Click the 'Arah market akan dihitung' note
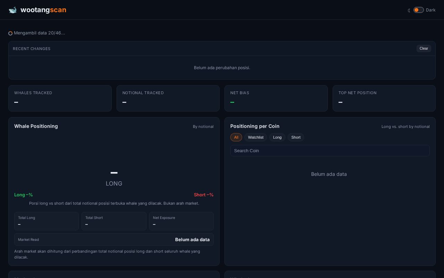The image size is (444, 278). pos(107,254)
